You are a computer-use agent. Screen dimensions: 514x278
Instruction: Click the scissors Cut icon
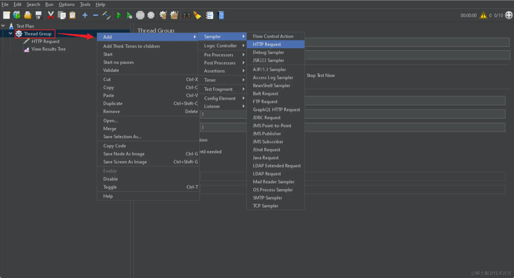click(51, 16)
